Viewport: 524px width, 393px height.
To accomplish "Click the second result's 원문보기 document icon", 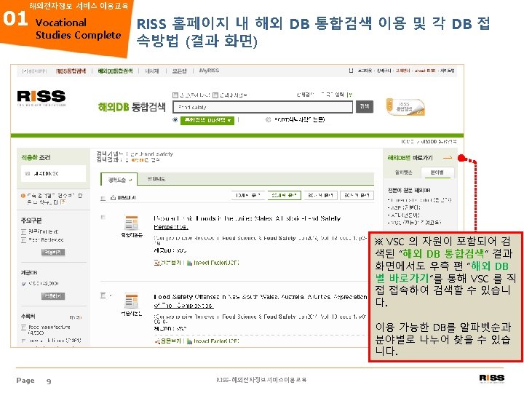I will [157, 341].
